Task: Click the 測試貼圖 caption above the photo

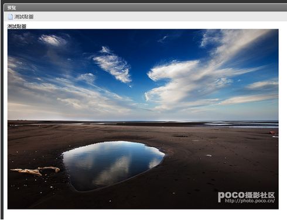Action: tap(17, 26)
